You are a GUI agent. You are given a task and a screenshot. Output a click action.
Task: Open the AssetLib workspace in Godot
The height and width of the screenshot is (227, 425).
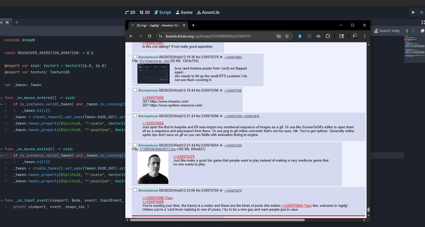coord(208,12)
